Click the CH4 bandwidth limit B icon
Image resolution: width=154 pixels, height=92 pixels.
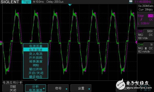click(146, 48)
